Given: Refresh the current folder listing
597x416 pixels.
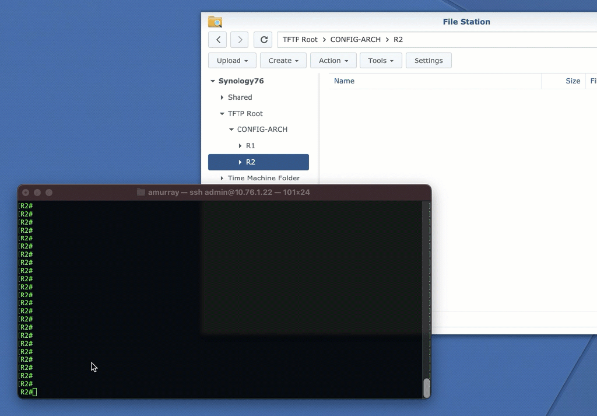Looking at the screenshot, I should click(x=264, y=40).
